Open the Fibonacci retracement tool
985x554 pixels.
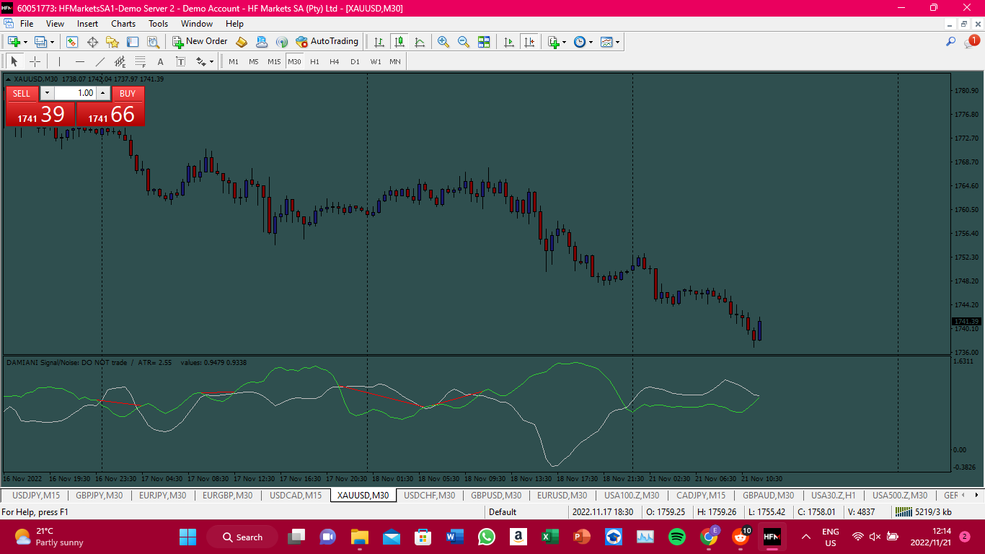(141, 62)
